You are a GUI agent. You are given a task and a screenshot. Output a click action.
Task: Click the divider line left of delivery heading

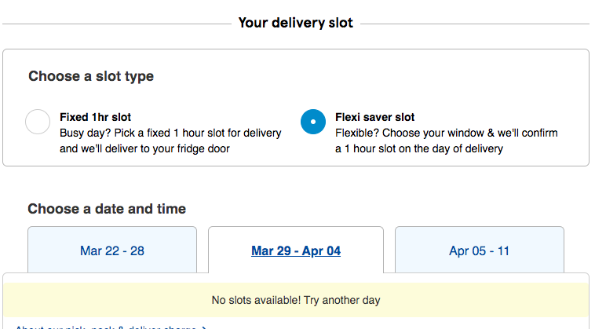118,24
